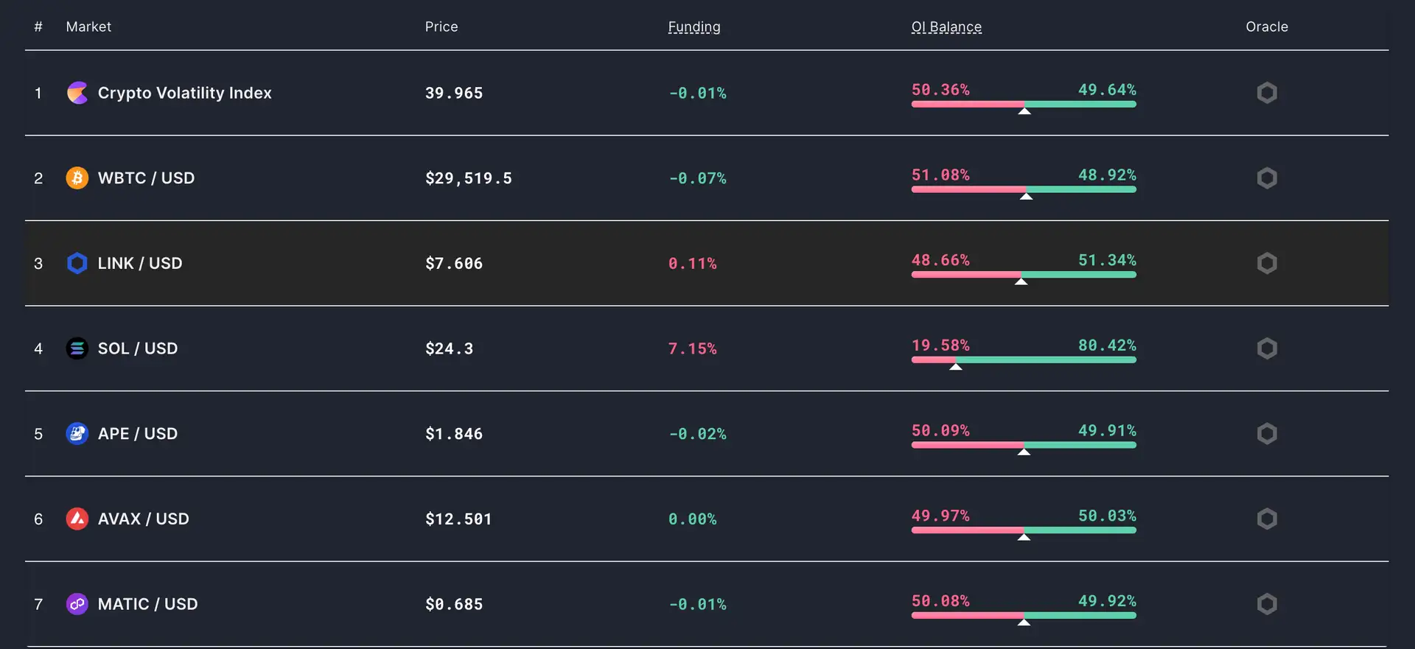Click the SOL OI balance bar
This screenshot has width=1415, height=649.
[x=1024, y=359]
